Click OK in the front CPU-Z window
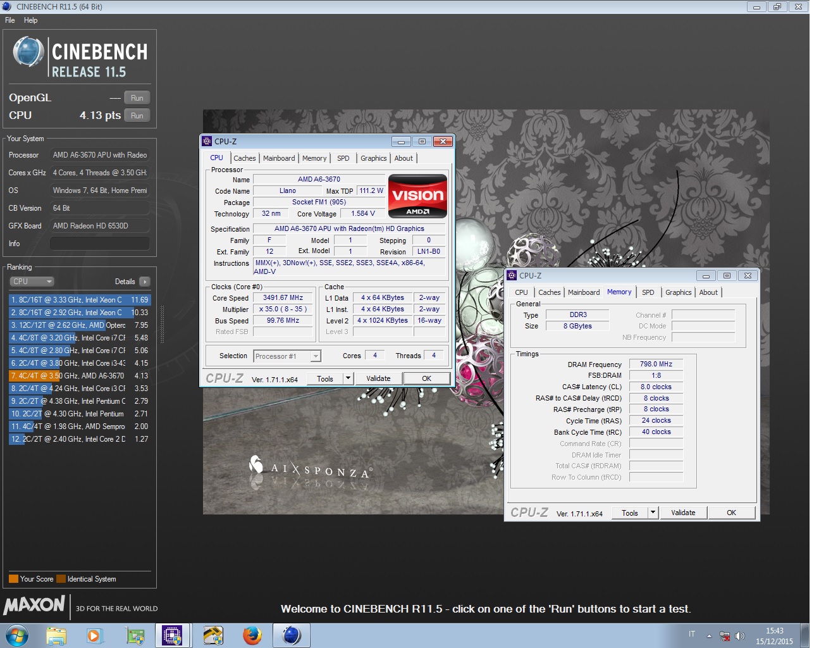 tap(427, 378)
